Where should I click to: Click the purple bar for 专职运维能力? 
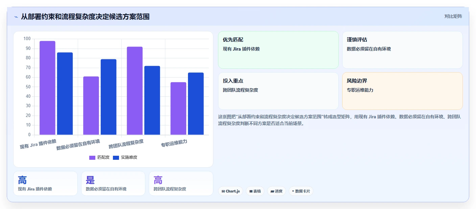click(x=178, y=109)
